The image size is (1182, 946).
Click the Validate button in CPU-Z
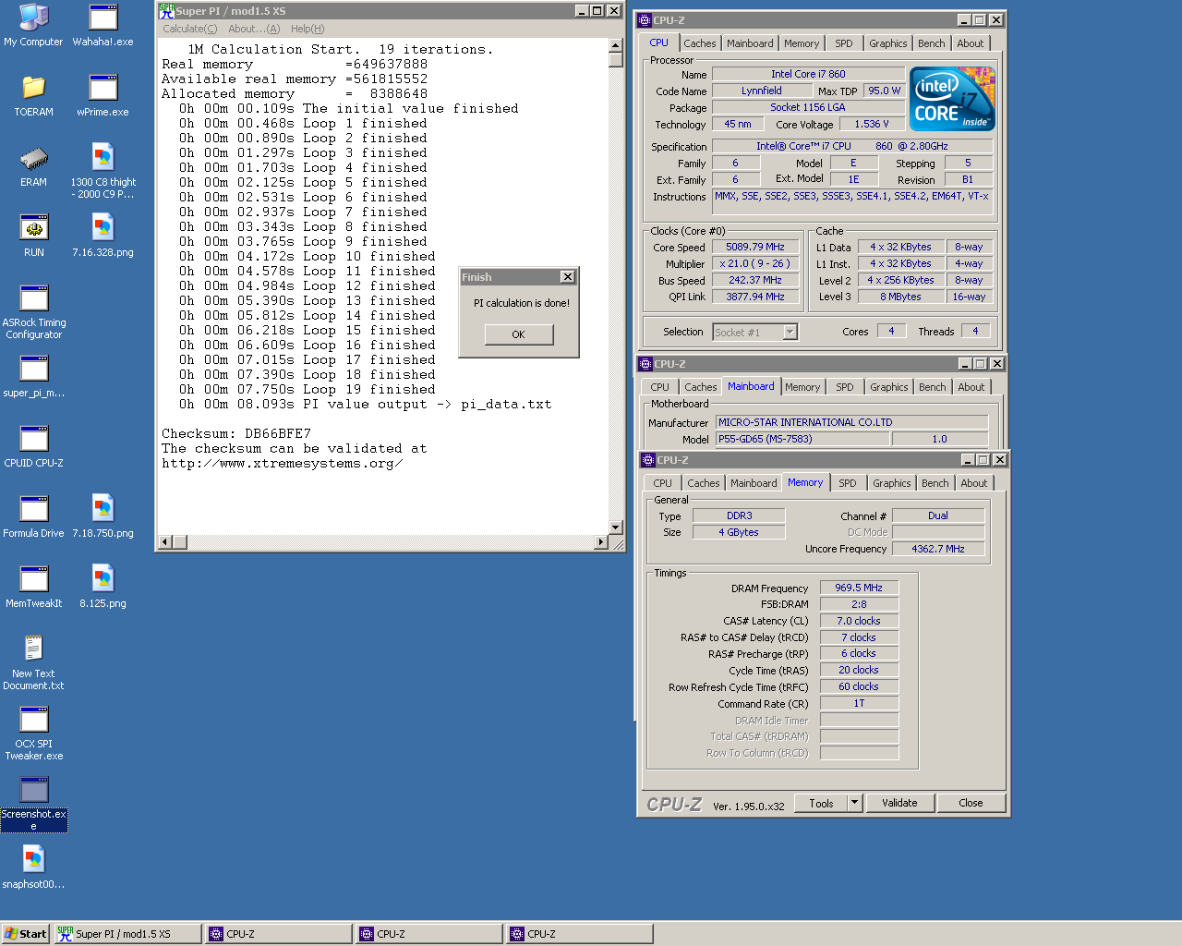[899, 803]
